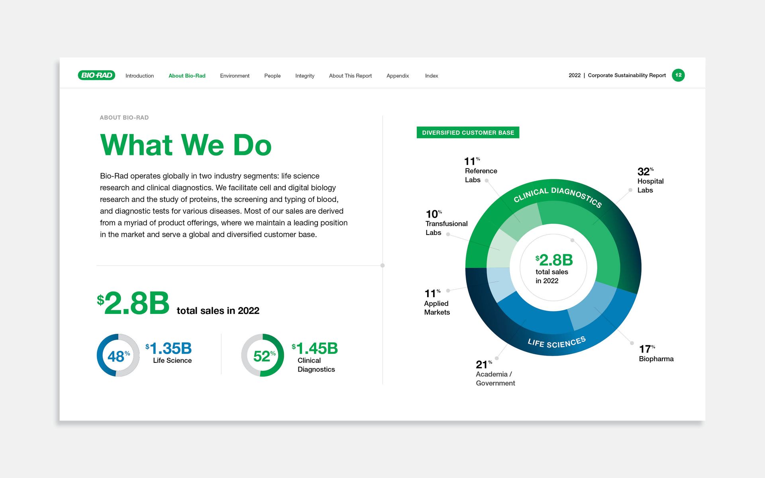Click the LIFE SCIENCES outer ring label
The height and width of the screenshot is (478, 765).
pyautogui.click(x=557, y=342)
